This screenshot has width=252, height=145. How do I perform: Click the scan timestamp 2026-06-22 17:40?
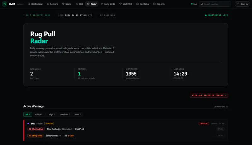point(76,15)
